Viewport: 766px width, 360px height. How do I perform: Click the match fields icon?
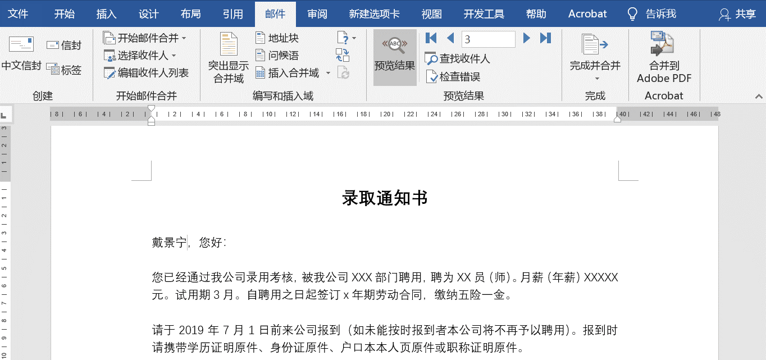coord(343,55)
